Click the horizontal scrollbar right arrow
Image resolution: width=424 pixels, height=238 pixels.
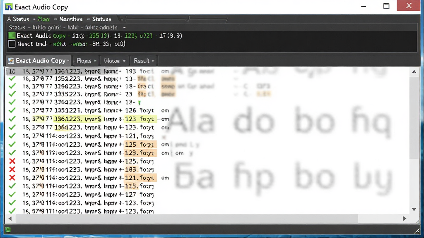[405, 219]
